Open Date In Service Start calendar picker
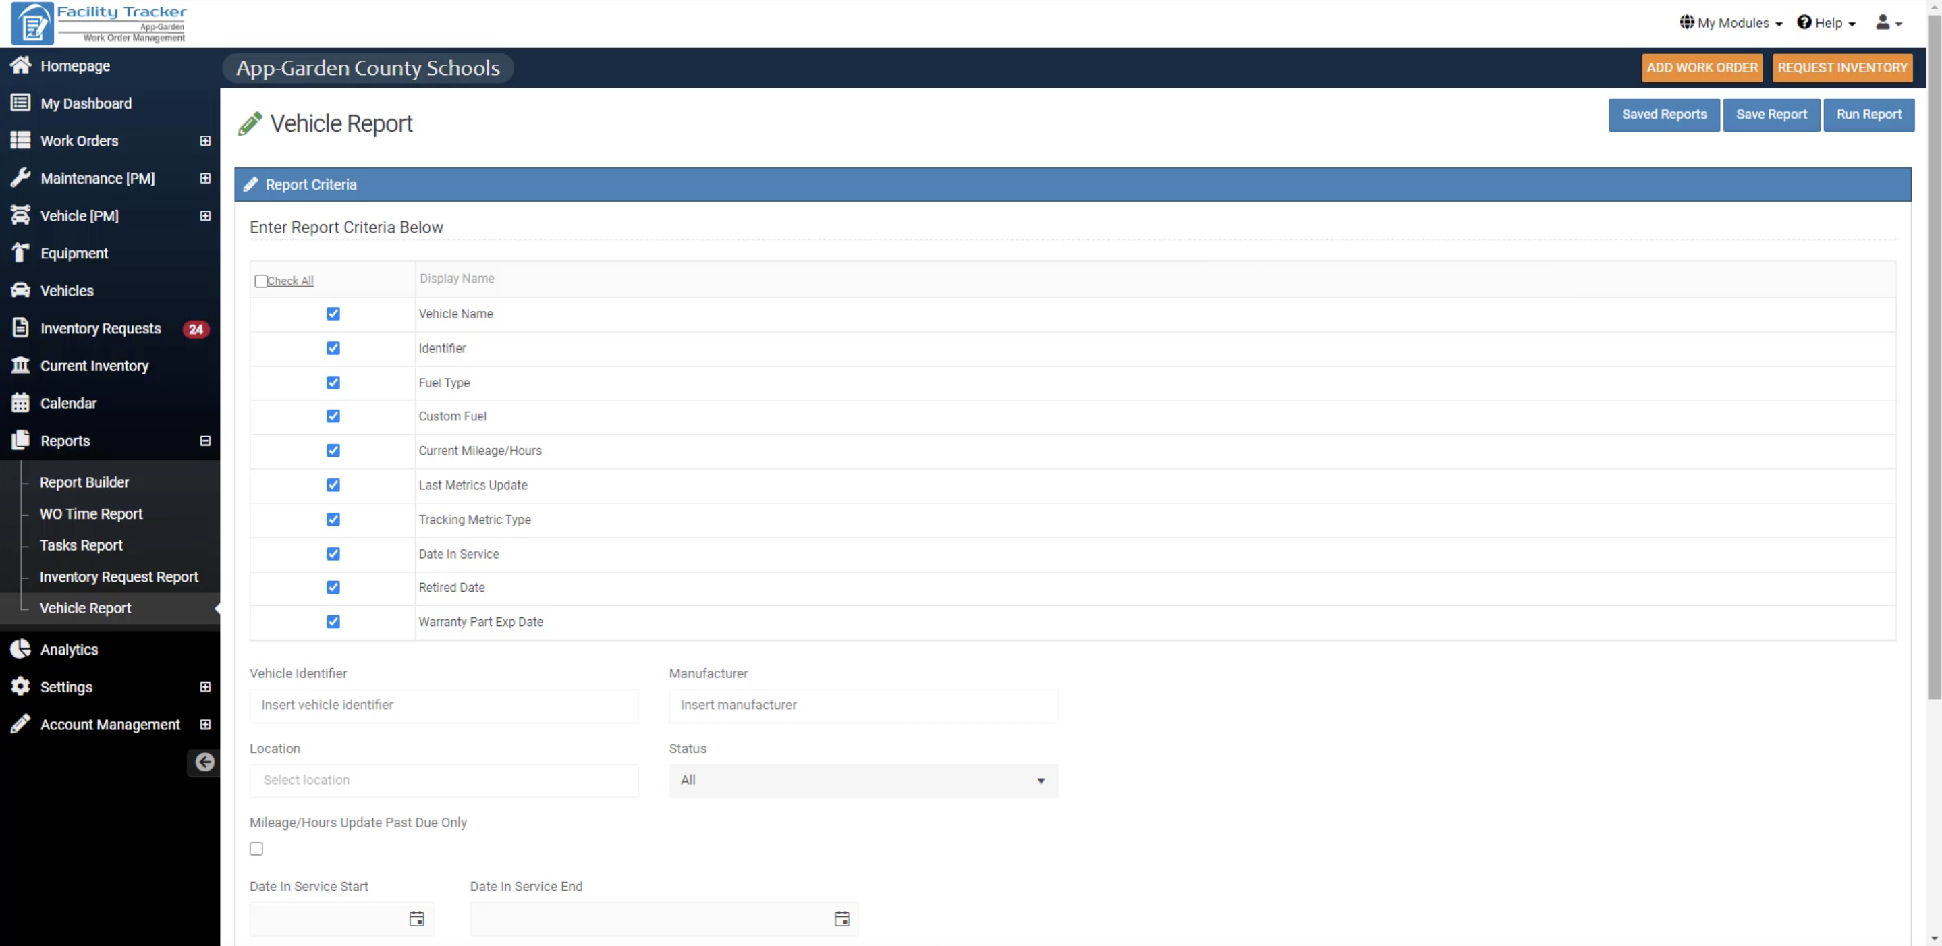This screenshot has height=946, width=1942. pyautogui.click(x=417, y=919)
